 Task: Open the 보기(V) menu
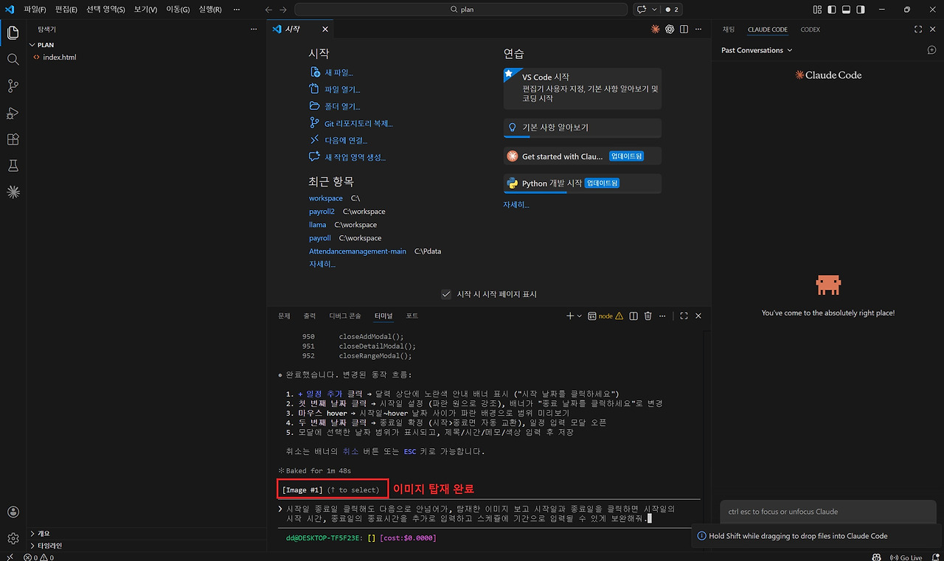click(x=145, y=10)
